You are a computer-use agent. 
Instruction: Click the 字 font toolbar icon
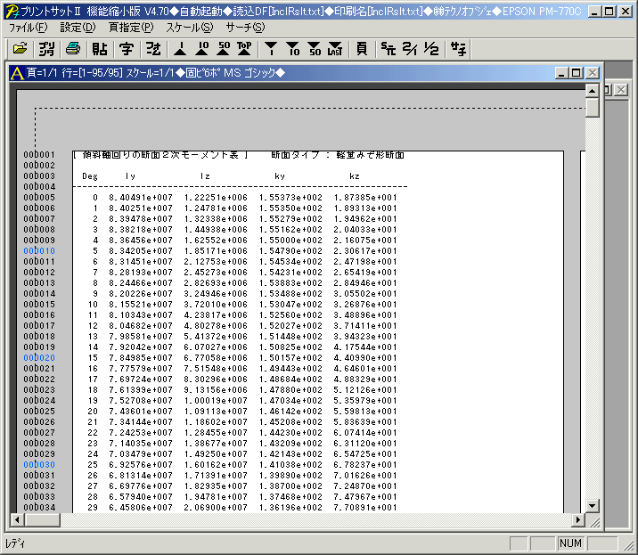click(127, 47)
